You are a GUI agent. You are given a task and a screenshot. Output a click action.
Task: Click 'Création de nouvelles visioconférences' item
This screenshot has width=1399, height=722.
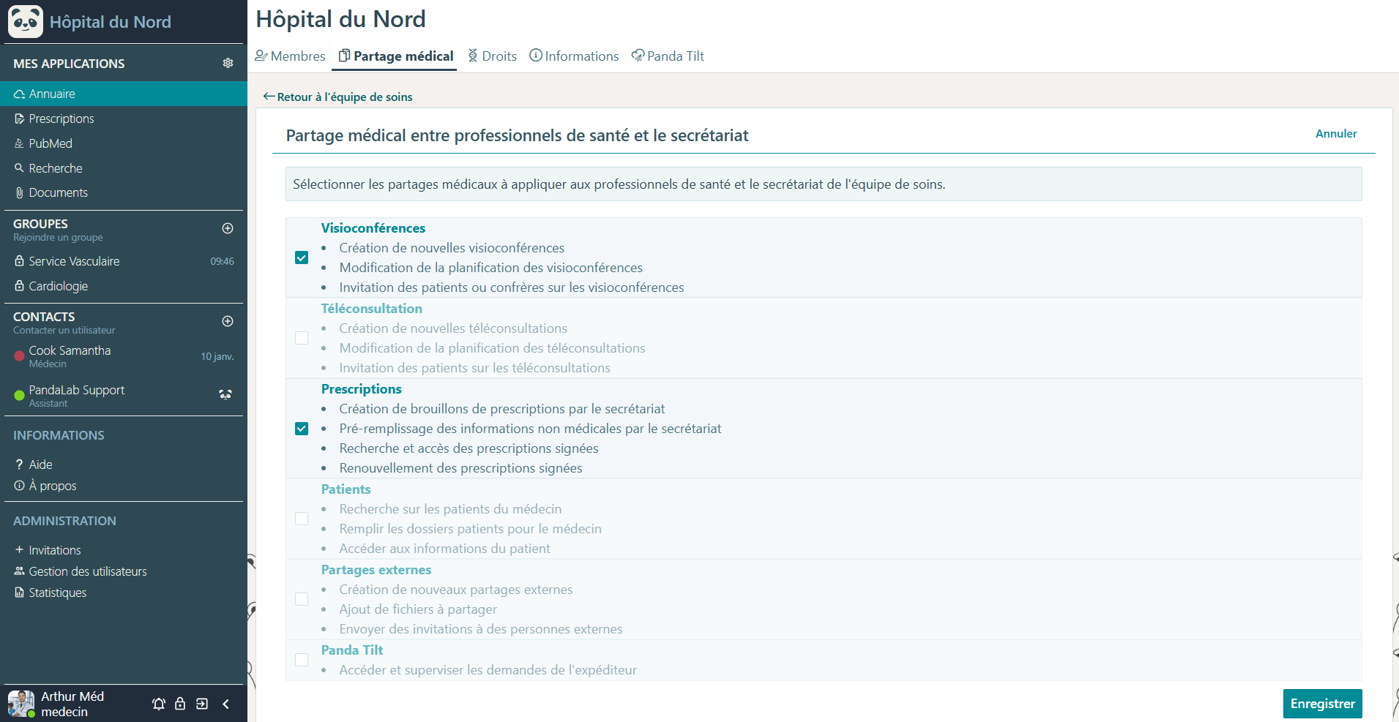pyautogui.click(x=452, y=248)
